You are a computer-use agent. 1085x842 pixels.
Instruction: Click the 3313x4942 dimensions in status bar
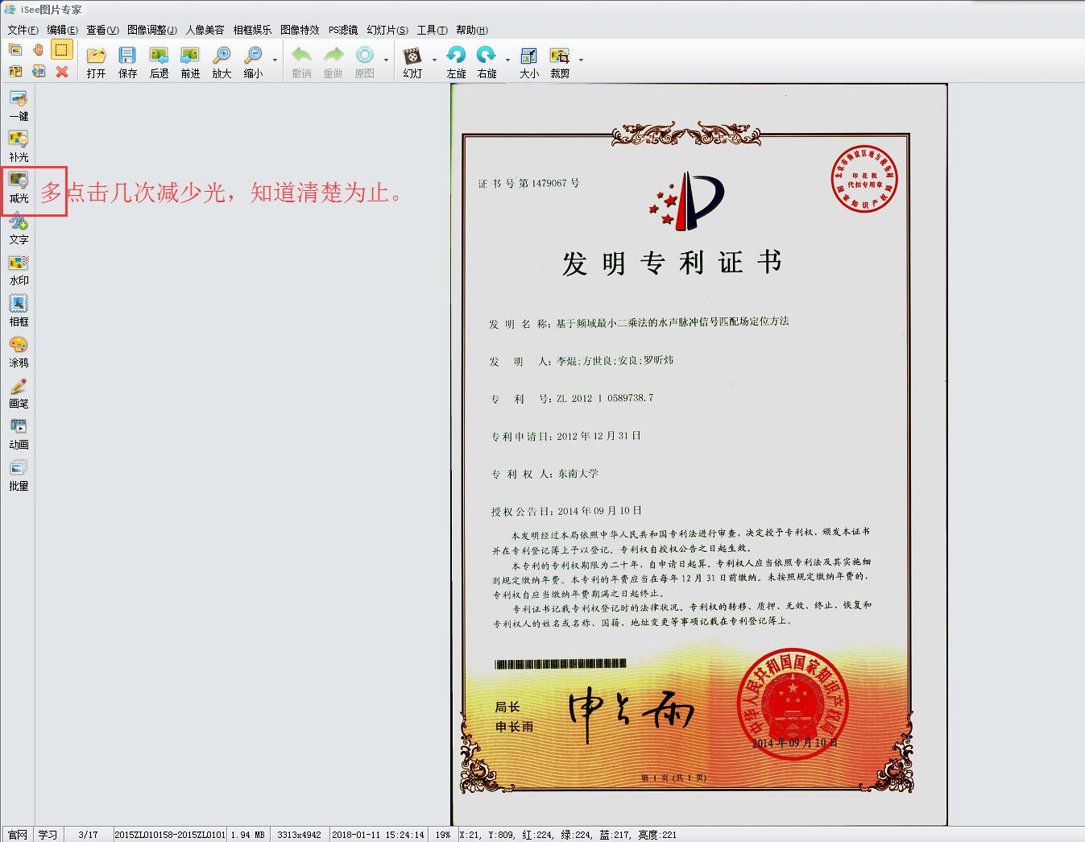click(x=299, y=835)
